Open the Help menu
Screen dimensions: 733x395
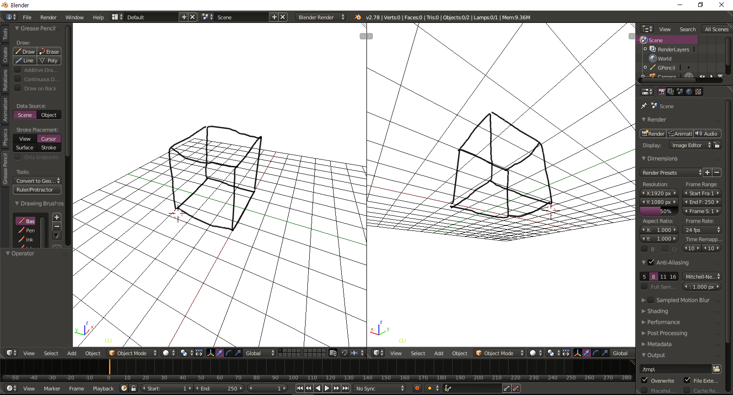pos(98,17)
